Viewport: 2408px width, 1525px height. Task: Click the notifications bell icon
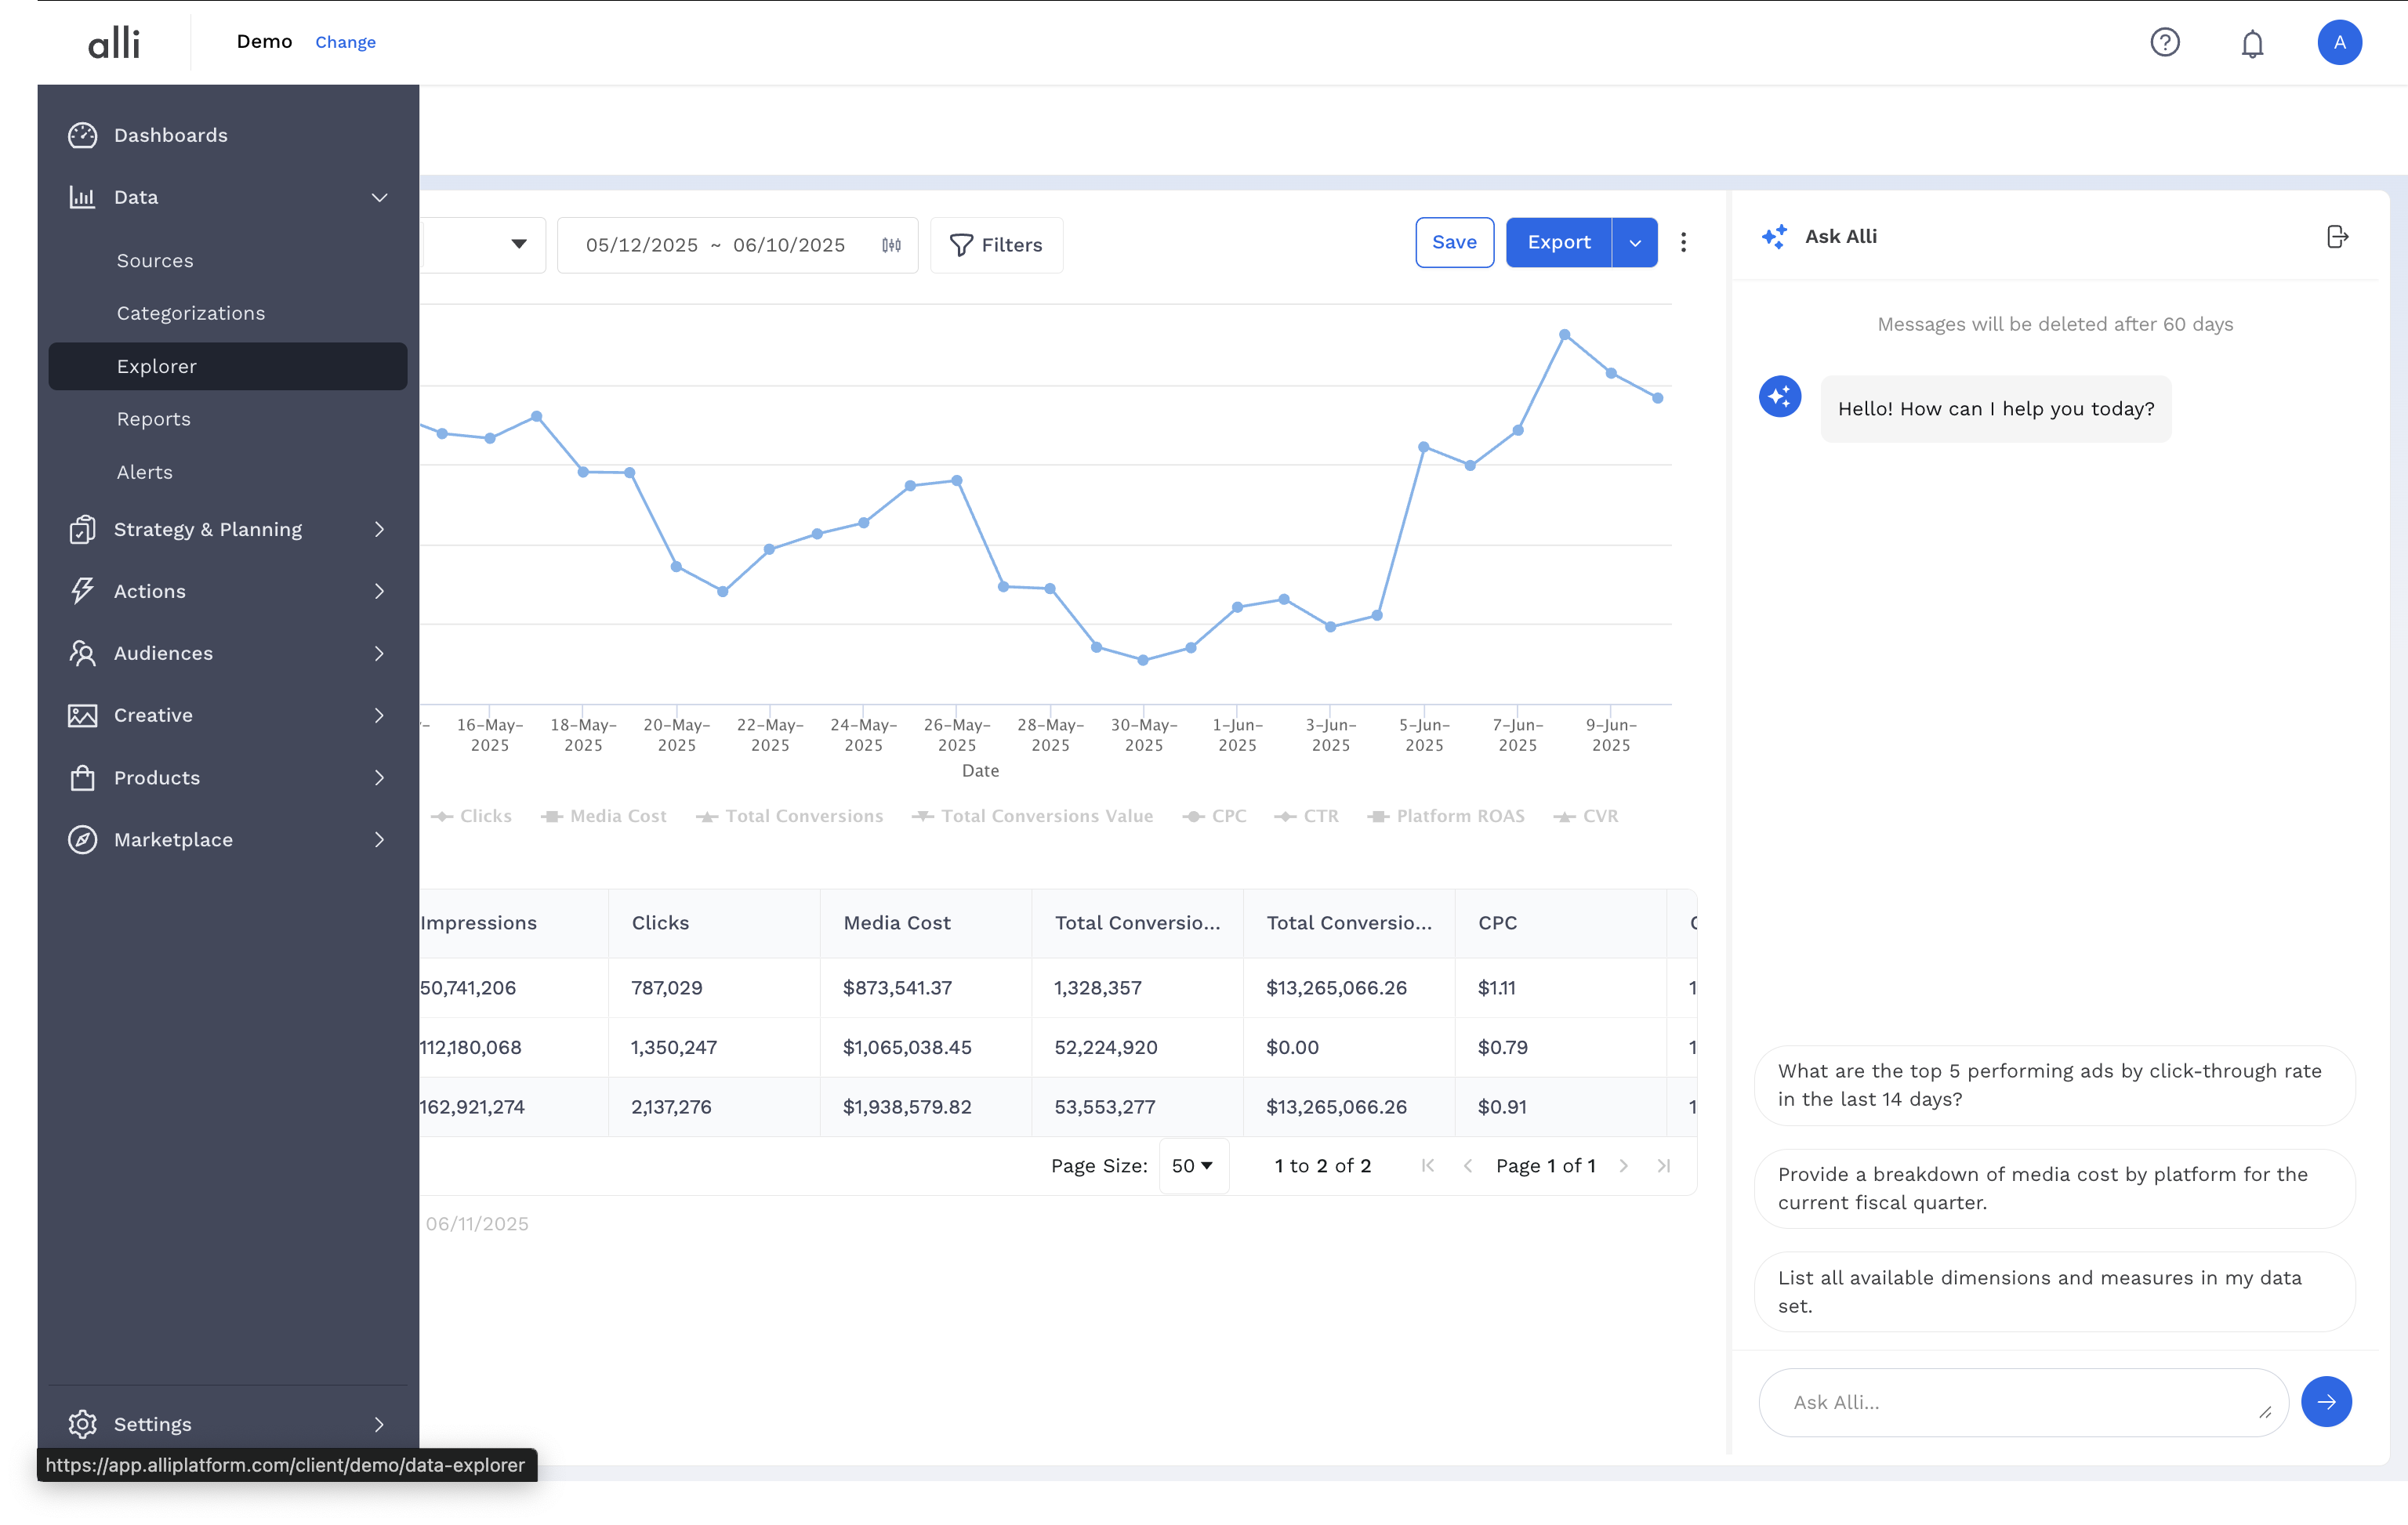(2252, 43)
